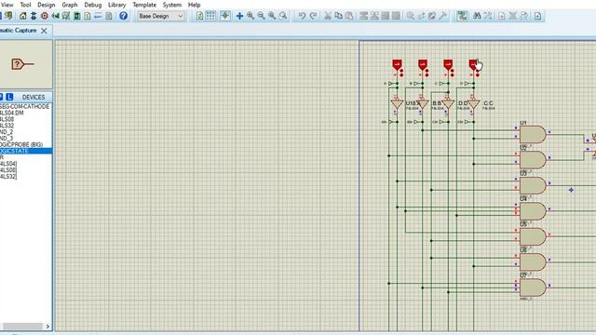
Task: Open the Design menu
Action: tap(46, 5)
